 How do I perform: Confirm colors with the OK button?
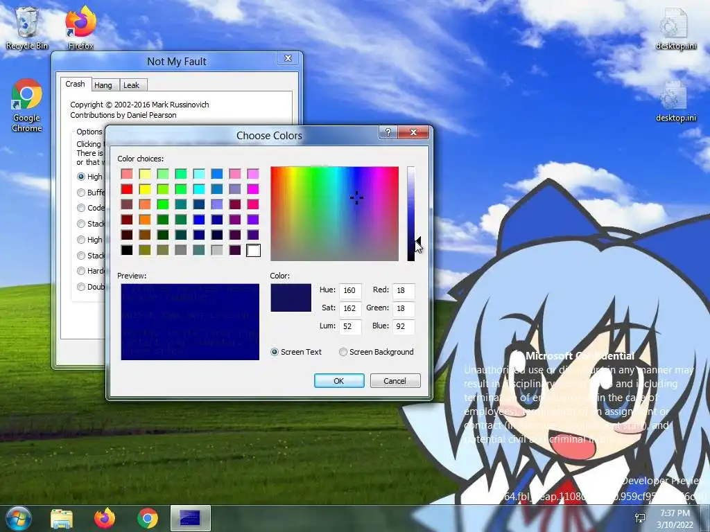[x=339, y=381]
